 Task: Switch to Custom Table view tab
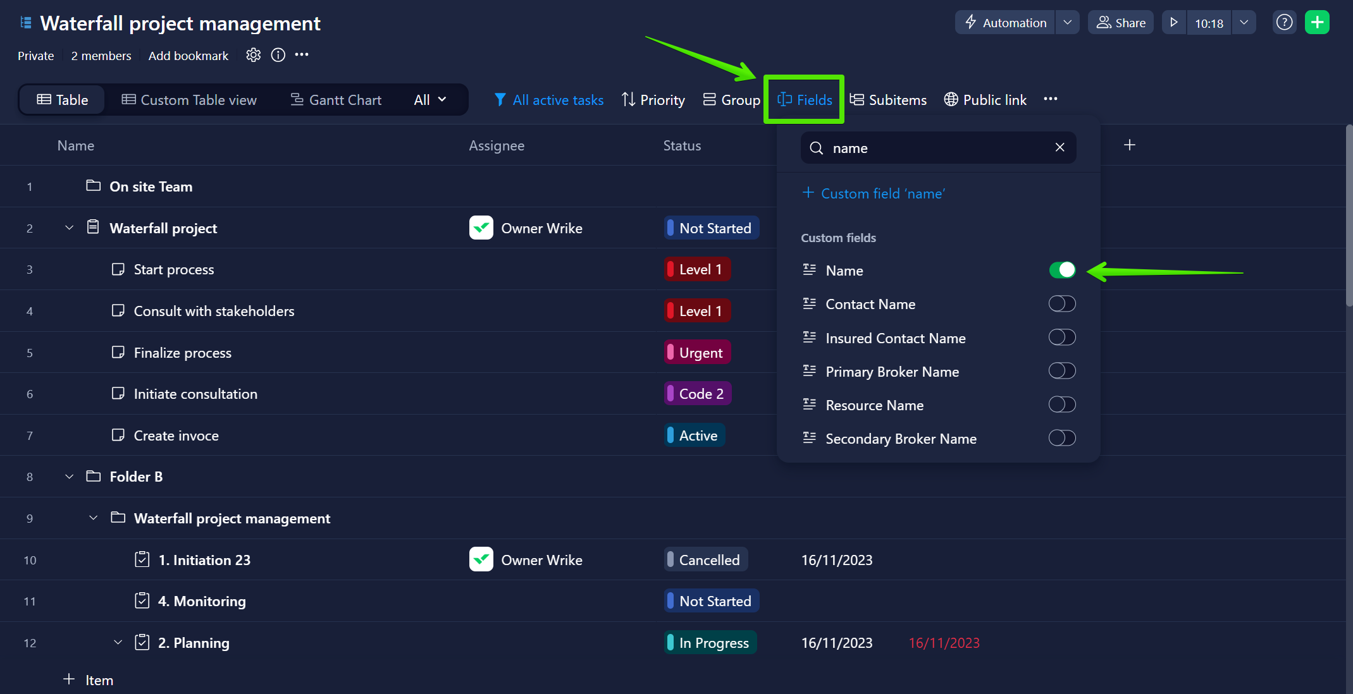point(189,100)
